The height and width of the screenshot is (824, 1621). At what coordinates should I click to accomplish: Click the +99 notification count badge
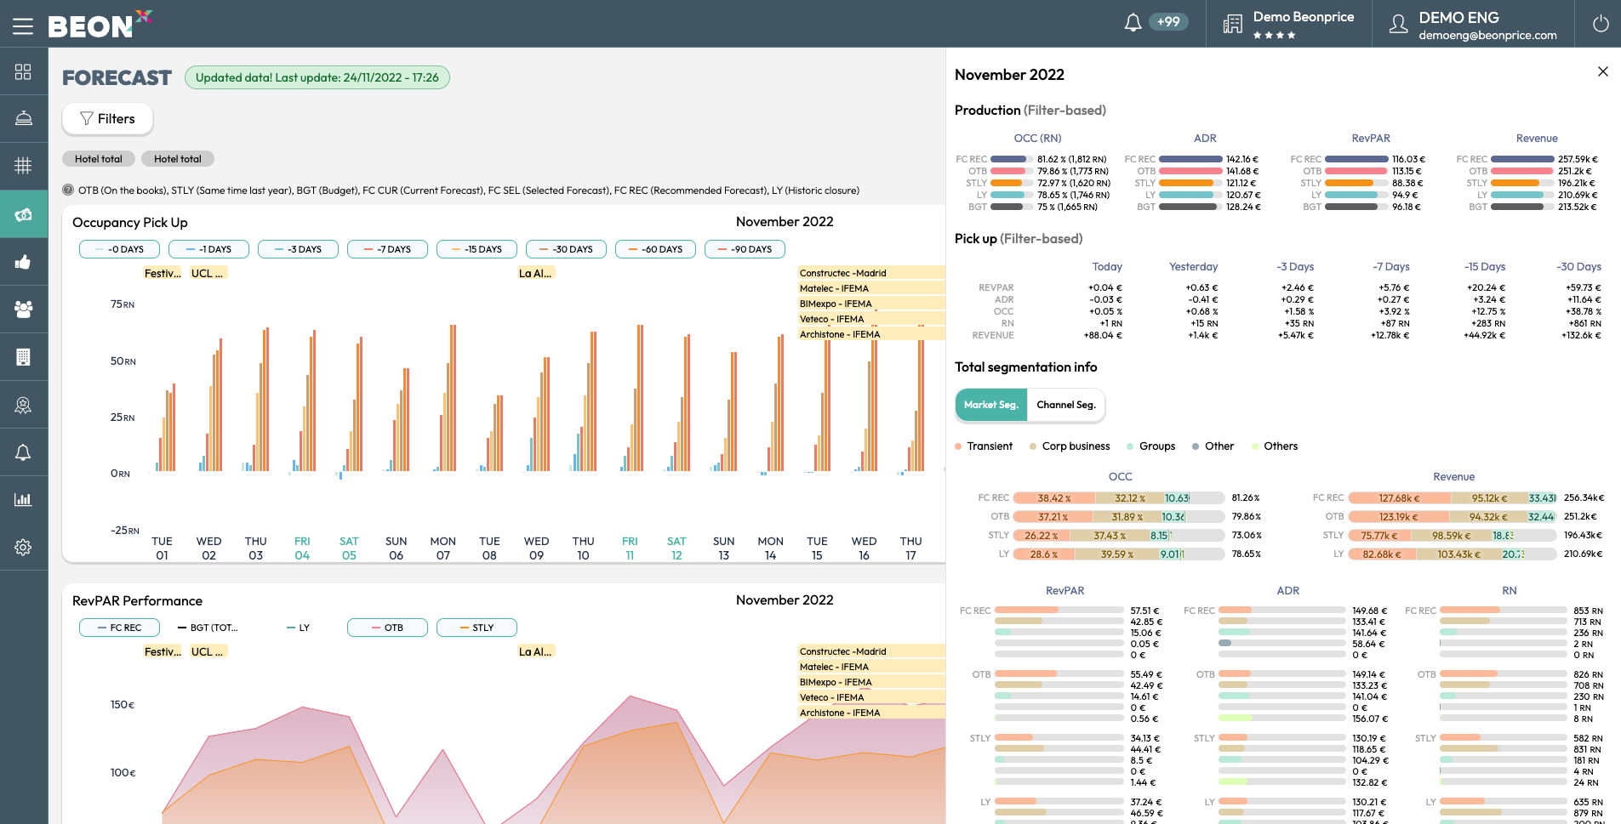tap(1168, 22)
